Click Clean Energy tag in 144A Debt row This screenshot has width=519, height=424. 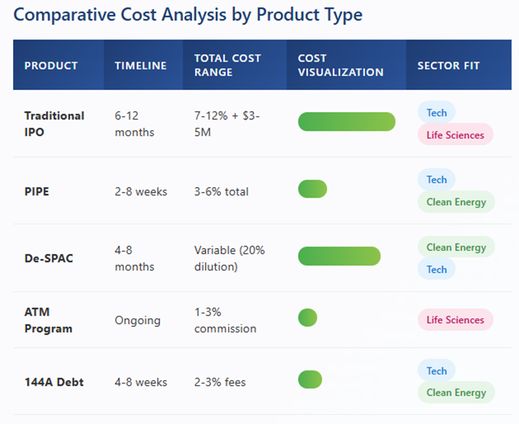[x=456, y=393]
